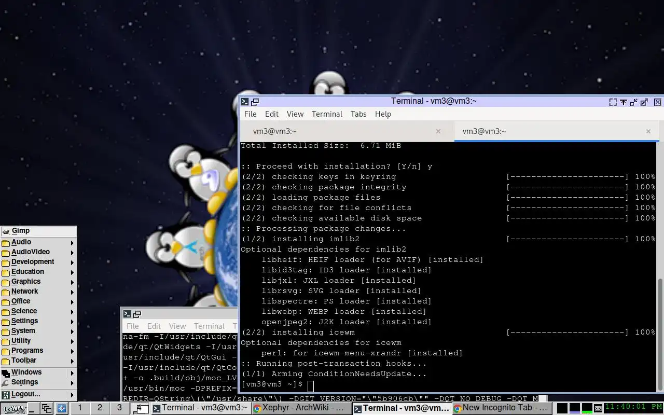
Task: Open the mail tray icon
Action: pos(598,408)
